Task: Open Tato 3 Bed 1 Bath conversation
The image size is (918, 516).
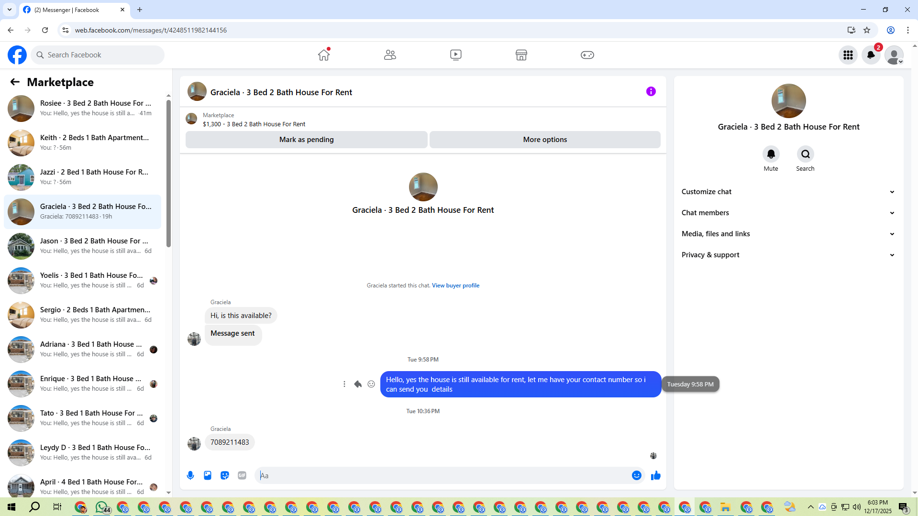Action: 82,418
